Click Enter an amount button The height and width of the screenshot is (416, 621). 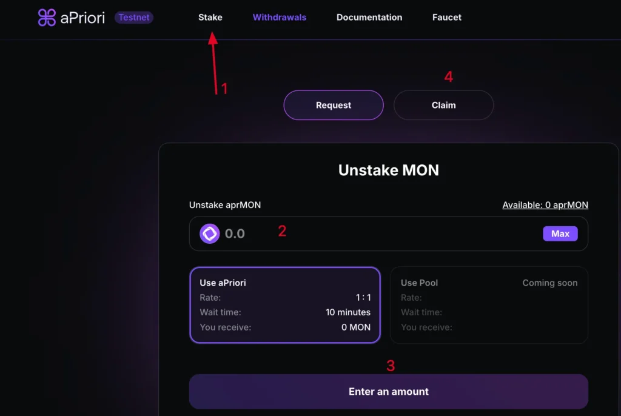tap(388, 391)
